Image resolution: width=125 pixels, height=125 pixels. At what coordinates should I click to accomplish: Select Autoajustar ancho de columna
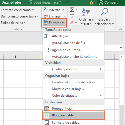[x=74, y=57]
